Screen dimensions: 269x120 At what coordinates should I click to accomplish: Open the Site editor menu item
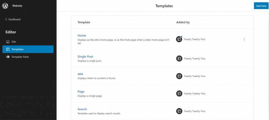coord(14,42)
